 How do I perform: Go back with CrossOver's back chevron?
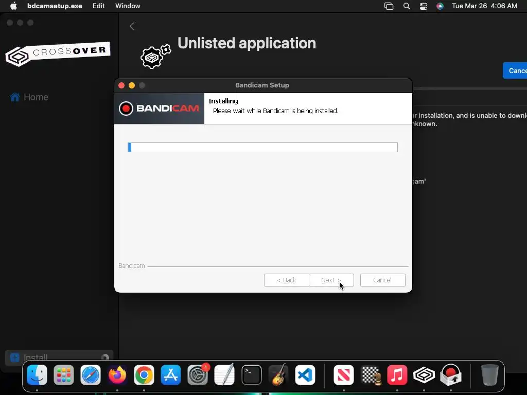(x=132, y=26)
